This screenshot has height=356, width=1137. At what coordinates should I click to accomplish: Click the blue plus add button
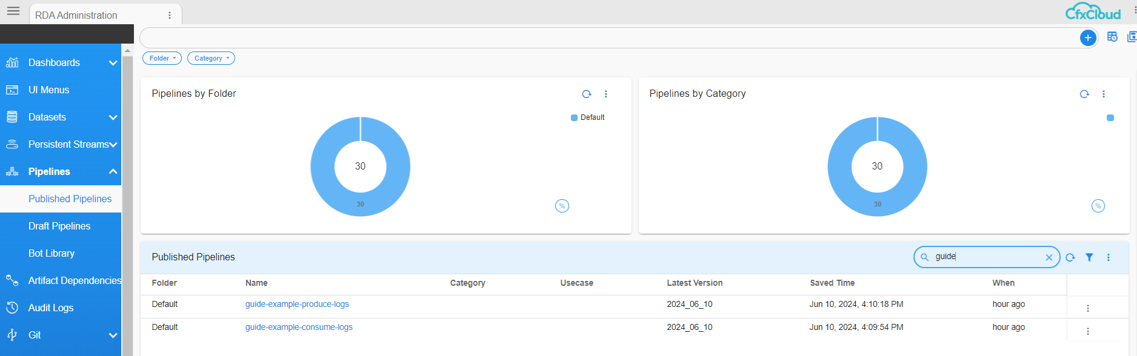point(1088,38)
